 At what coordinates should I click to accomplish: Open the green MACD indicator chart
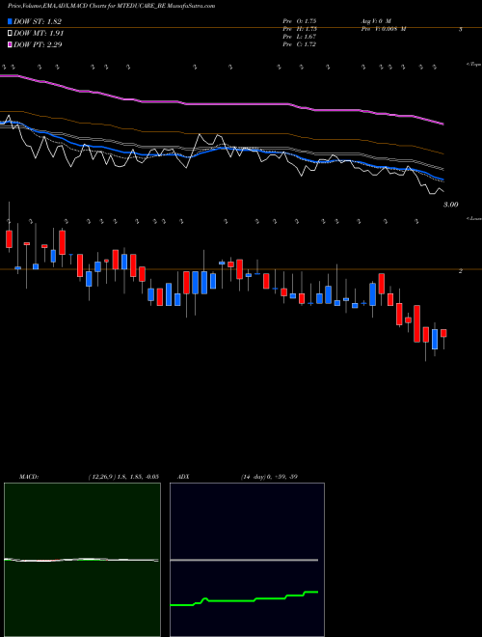click(82, 560)
